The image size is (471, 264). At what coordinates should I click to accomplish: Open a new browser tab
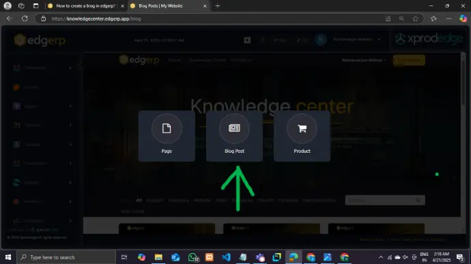coord(218,5)
